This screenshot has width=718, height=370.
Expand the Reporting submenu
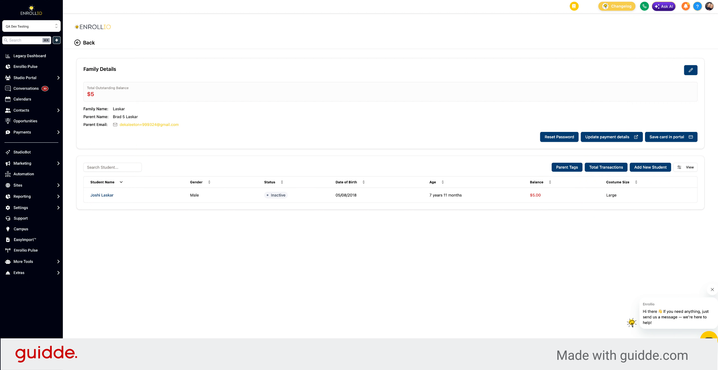click(x=58, y=197)
